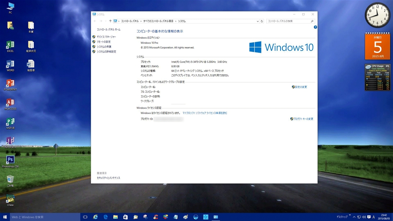Click the Task View taskbar button
The image size is (393, 221).
pos(85,217)
